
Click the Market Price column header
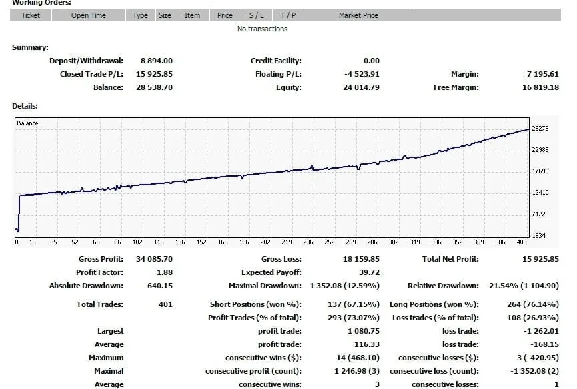pyautogui.click(x=358, y=15)
